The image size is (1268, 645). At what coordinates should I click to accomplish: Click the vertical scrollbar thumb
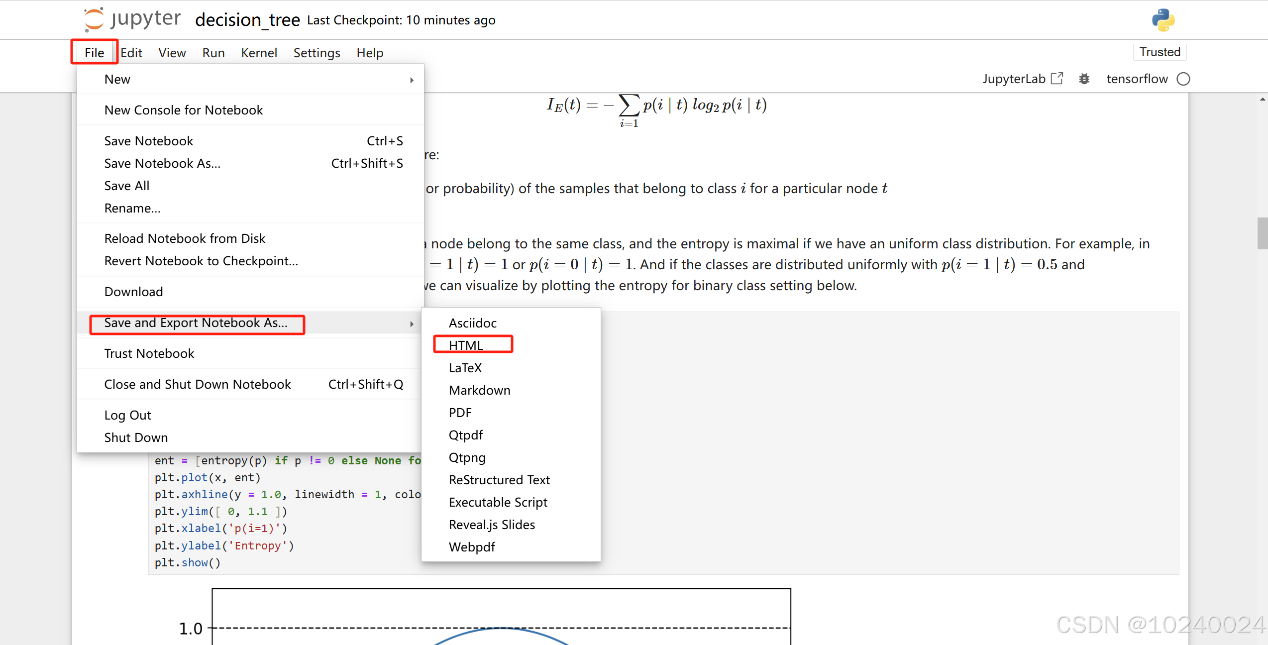1262,233
